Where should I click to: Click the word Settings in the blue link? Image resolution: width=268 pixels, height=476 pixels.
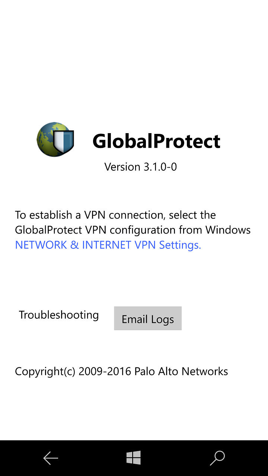pyautogui.click(x=180, y=245)
